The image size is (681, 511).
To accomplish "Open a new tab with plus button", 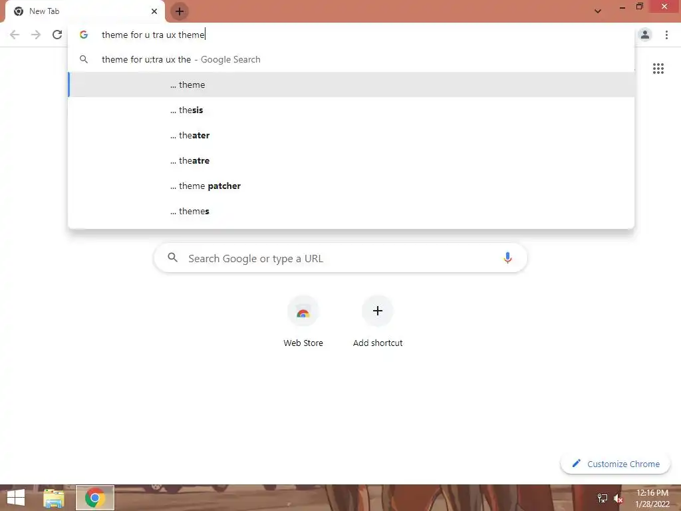I will click(180, 11).
